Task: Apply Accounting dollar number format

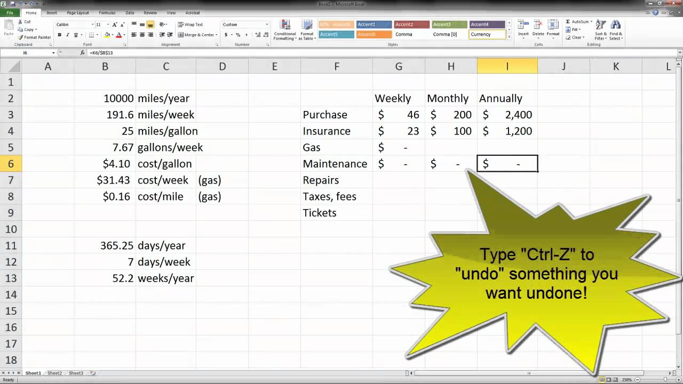Action: 226,35
